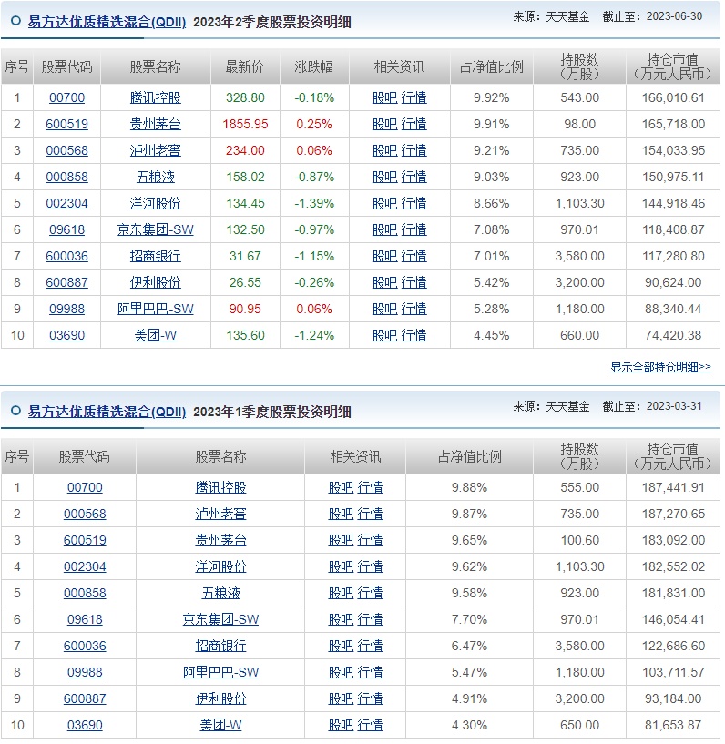725x744 pixels.
Task: Open 洋河股份 stock name in the Q2 table
Action: click(x=156, y=204)
